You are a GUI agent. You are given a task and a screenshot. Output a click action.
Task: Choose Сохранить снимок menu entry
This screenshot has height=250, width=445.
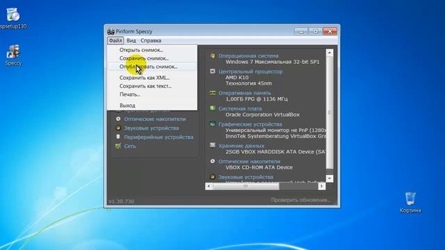(152, 58)
